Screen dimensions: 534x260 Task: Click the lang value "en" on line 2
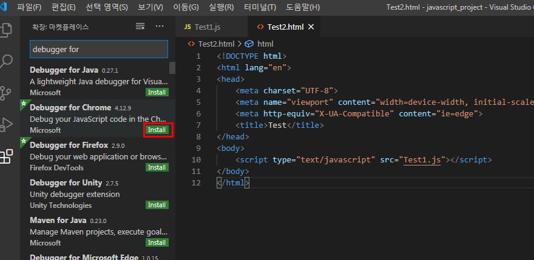click(x=277, y=68)
